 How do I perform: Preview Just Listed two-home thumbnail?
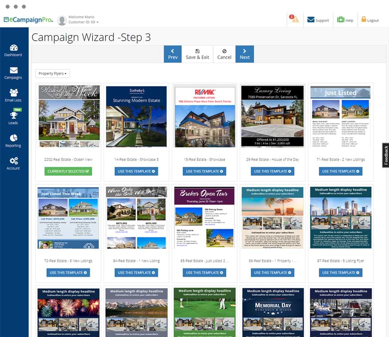340,116
